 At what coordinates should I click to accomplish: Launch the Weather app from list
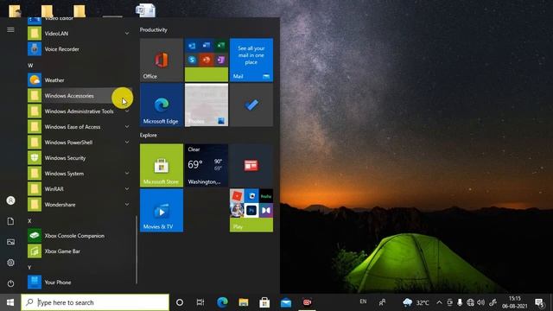click(79, 80)
